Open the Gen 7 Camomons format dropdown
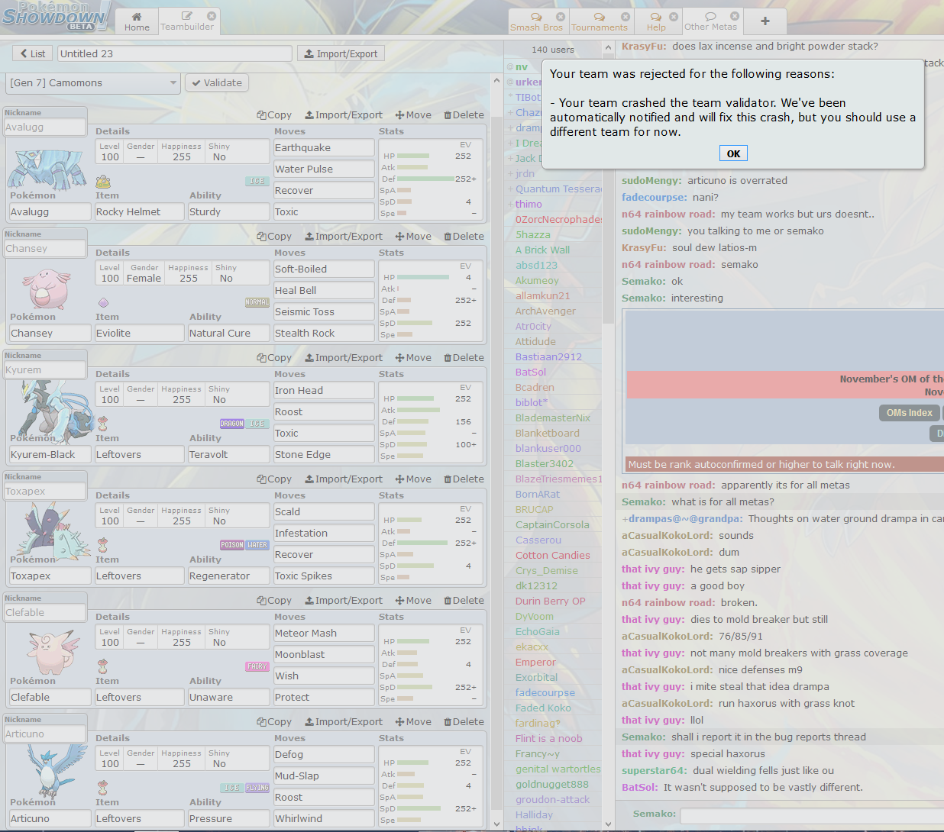Viewport: 944px width, 832px height. pyautogui.click(x=93, y=83)
